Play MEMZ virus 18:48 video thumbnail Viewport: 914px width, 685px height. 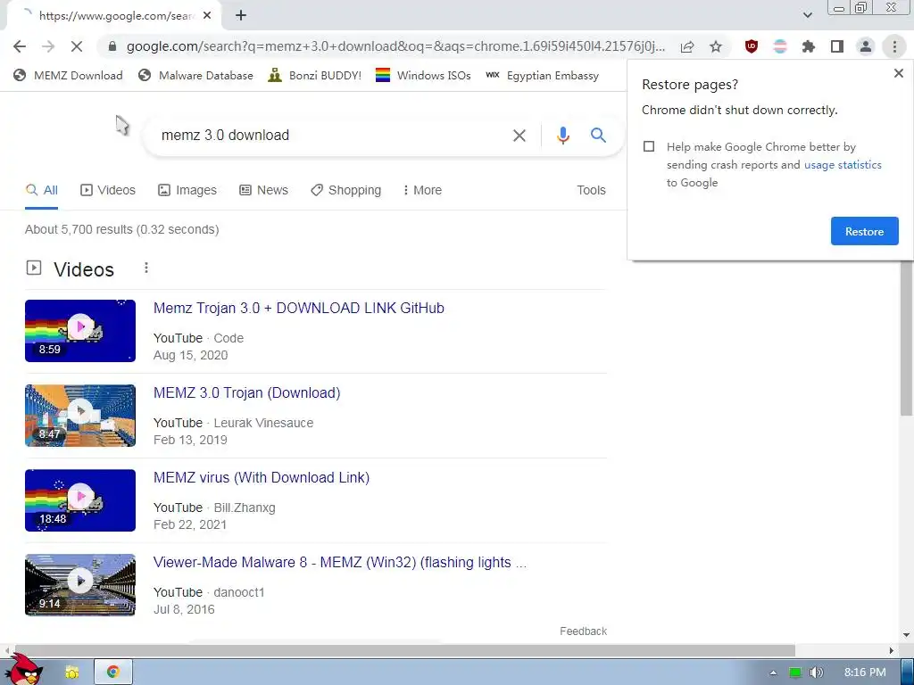click(80, 500)
